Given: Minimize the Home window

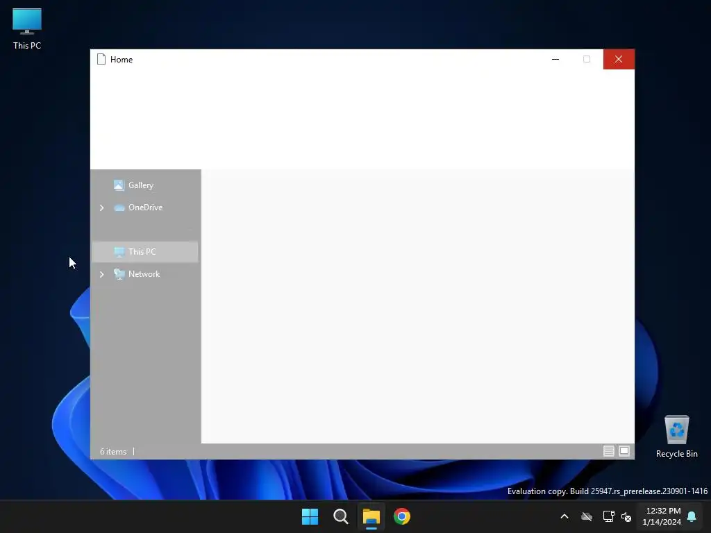Looking at the screenshot, I should [x=555, y=60].
